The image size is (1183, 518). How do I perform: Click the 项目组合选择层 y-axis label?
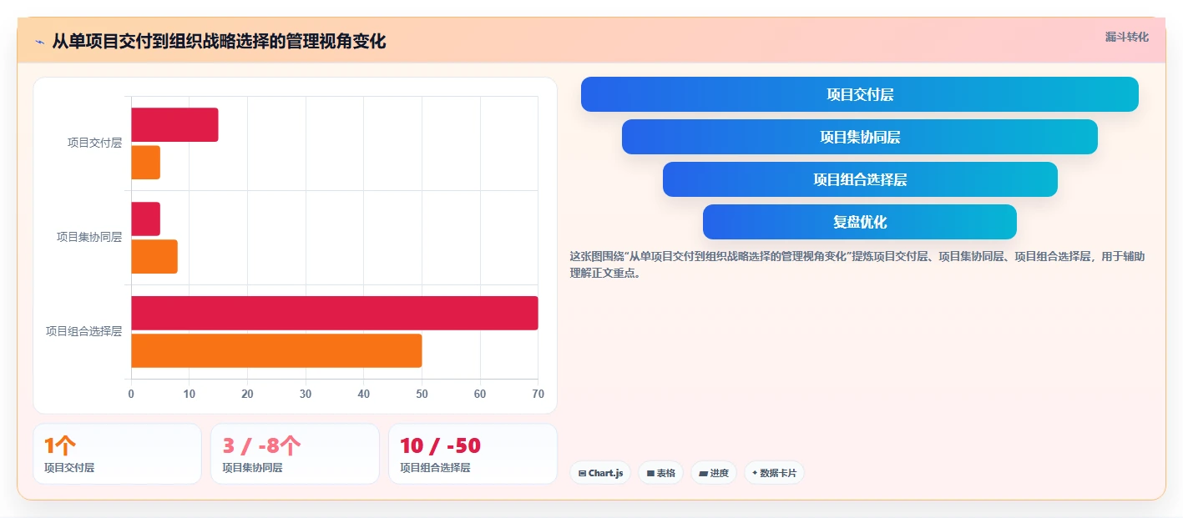83,331
